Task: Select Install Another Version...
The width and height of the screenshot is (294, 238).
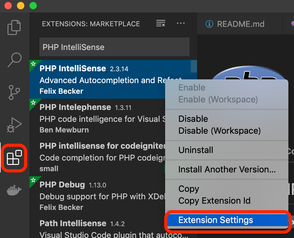Action: click(227, 169)
